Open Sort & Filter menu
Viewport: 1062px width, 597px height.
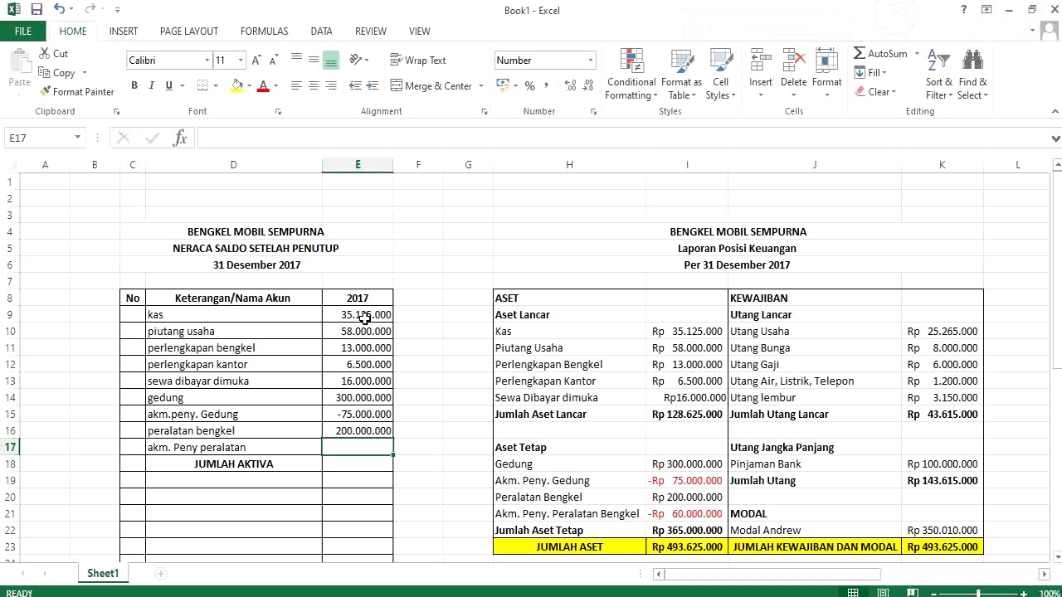coord(940,75)
